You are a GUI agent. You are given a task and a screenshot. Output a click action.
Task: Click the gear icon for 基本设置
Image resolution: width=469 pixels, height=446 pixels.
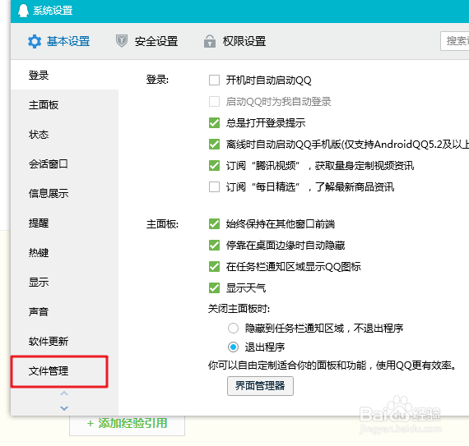tap(35, 42)
